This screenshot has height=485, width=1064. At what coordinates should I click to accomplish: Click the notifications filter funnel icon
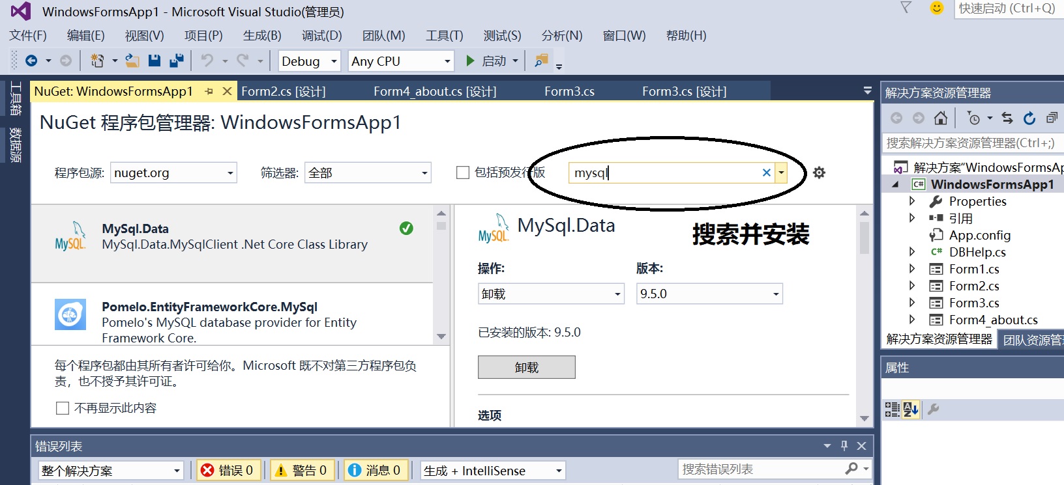906,7
